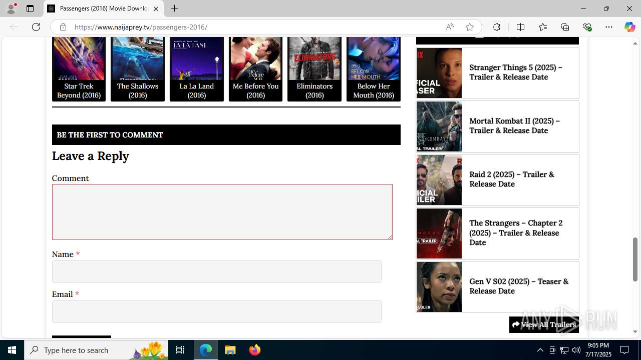
Task: View site information lock icon
Action: [63, 27]
